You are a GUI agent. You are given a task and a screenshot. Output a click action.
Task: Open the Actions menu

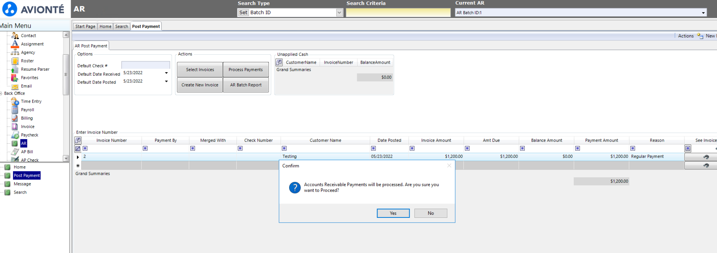click(686, 36)
